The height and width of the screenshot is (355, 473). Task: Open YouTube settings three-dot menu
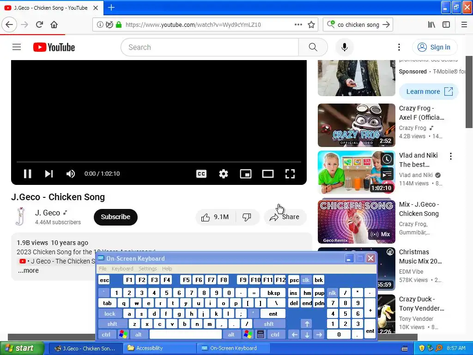click(399, 47)
